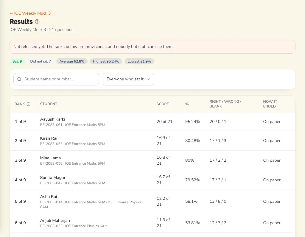
Task: Click the tally '20 / 0 / 1'
Action: (x=218, y=121)
